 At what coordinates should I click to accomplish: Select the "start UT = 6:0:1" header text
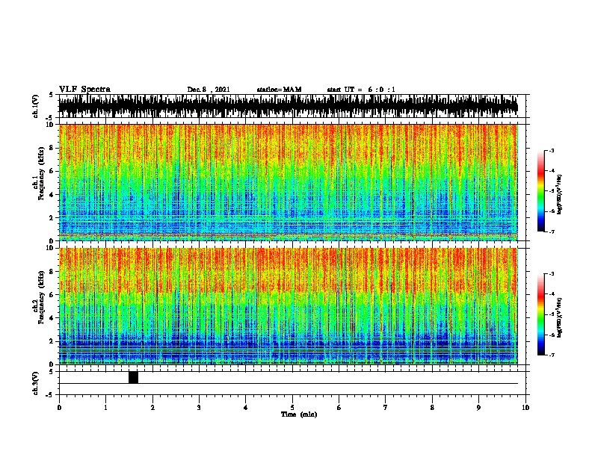tap(361, 90)
